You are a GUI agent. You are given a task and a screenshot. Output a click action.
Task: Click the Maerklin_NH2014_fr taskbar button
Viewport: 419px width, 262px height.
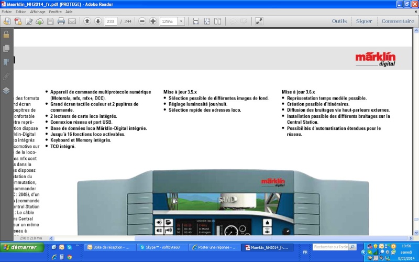tap(267, 247)
